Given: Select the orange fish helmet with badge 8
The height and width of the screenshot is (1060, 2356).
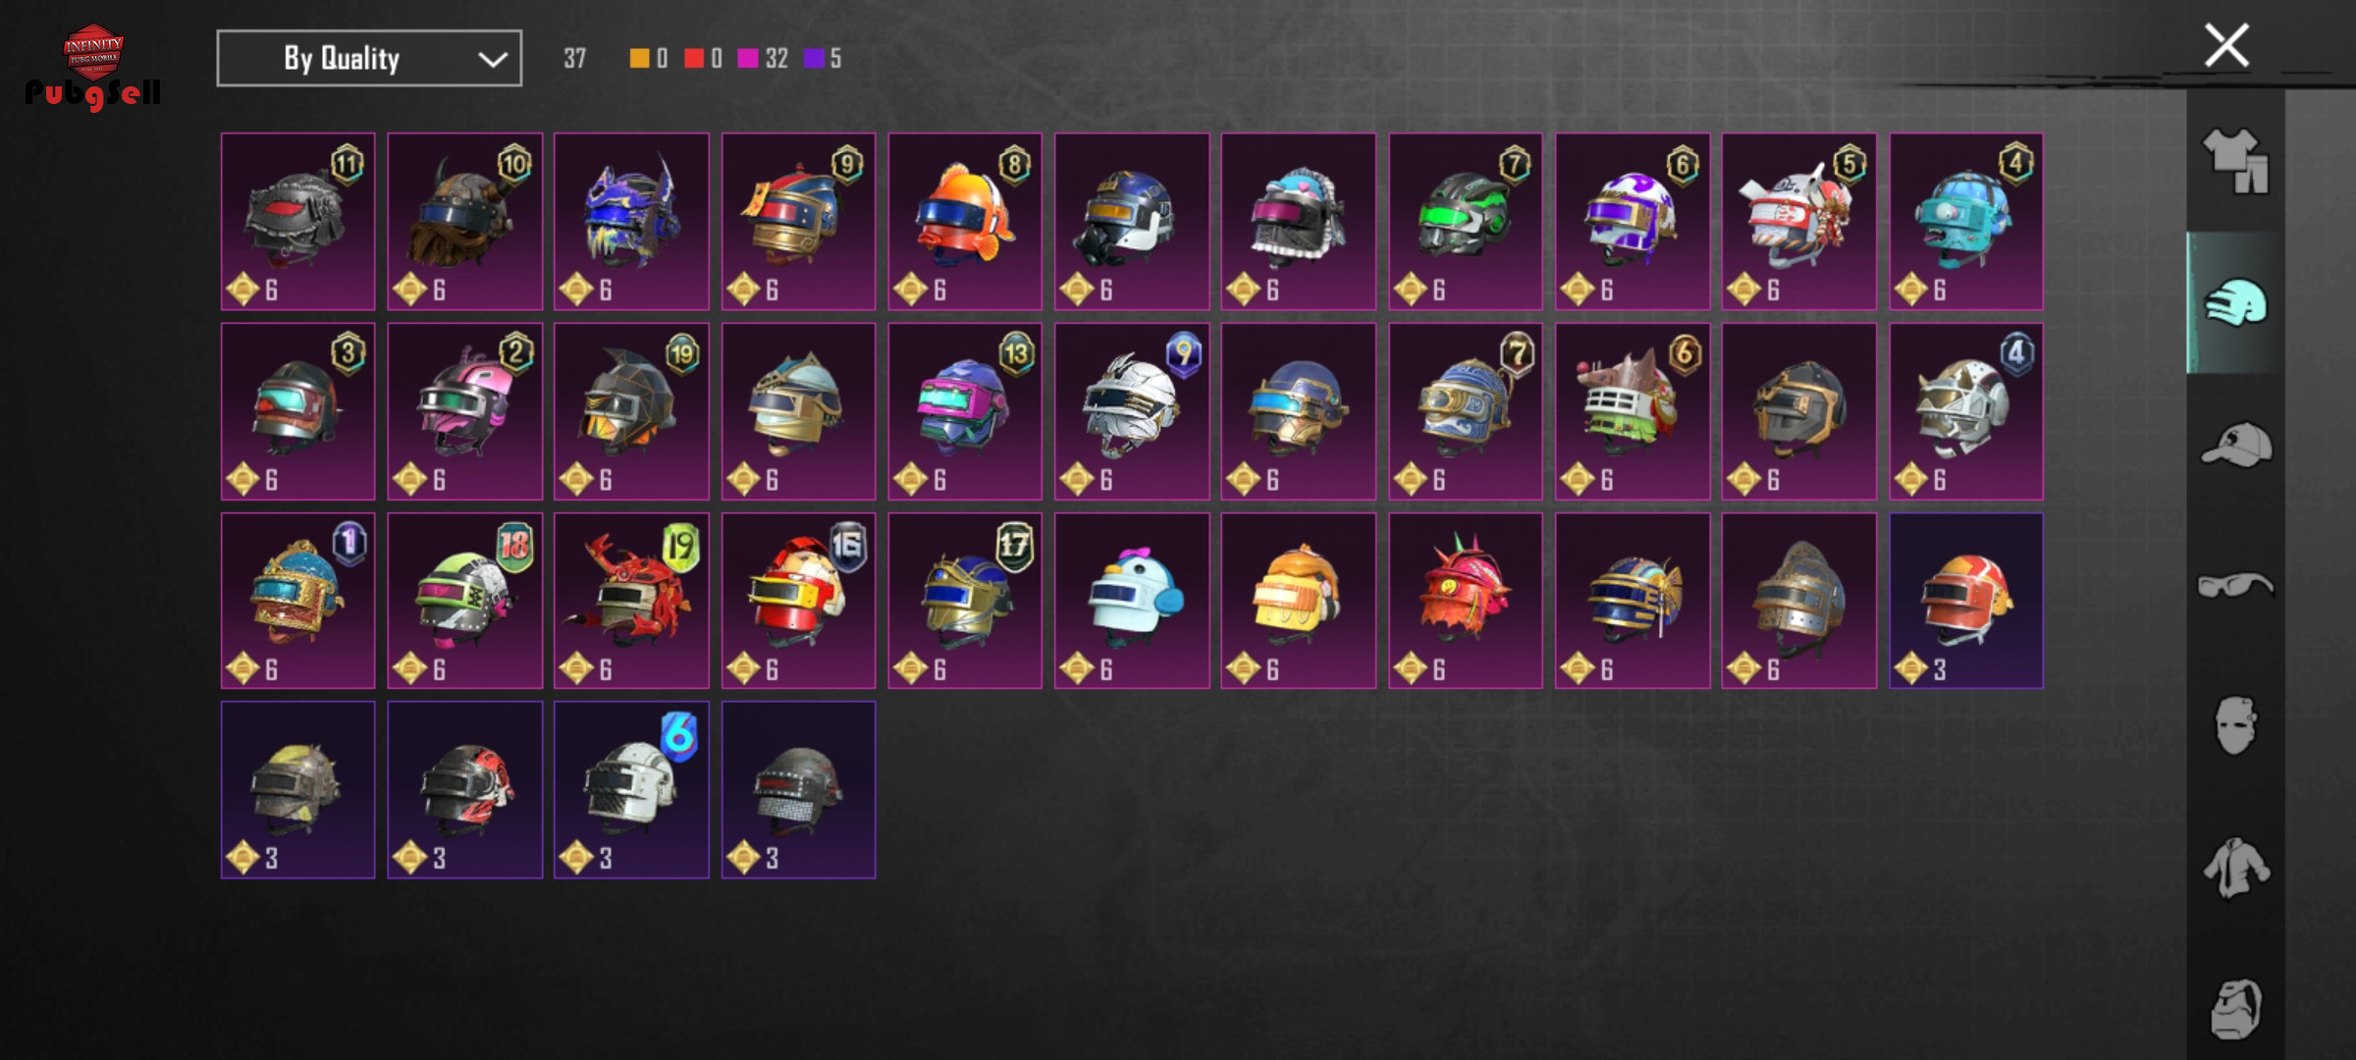Looking at the screenshot, I should click(965, 221).
